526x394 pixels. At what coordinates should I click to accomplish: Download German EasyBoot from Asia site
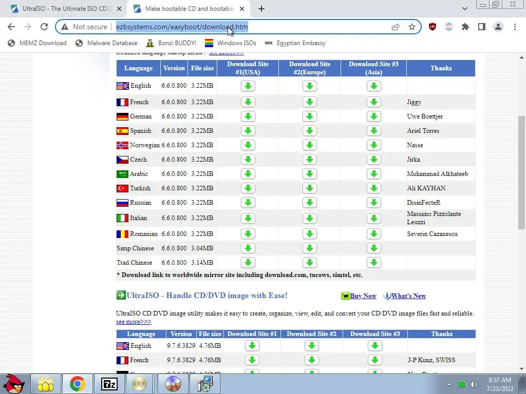click(x=374, y=116)
